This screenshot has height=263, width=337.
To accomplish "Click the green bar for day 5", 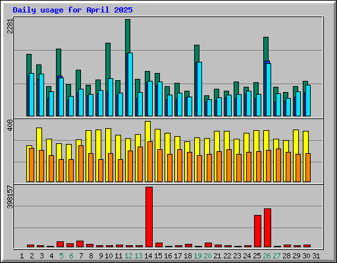I will (59, 62).
